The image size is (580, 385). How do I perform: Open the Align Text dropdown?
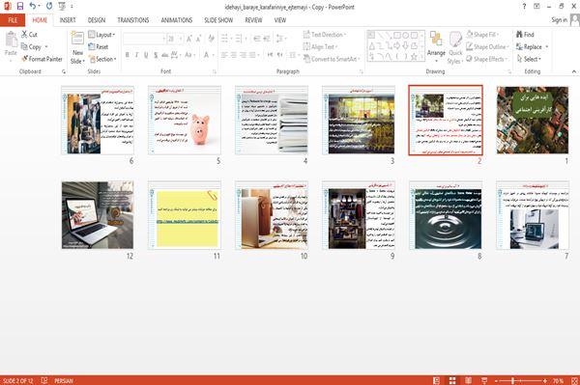[x=320, y=47]
